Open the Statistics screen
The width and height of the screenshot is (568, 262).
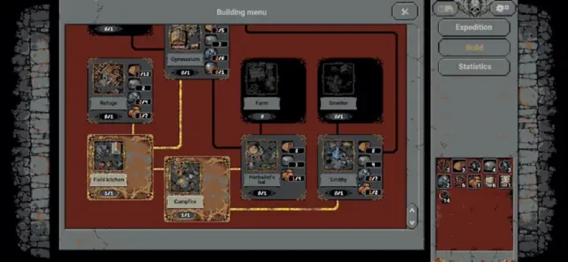tap(474, 66)
